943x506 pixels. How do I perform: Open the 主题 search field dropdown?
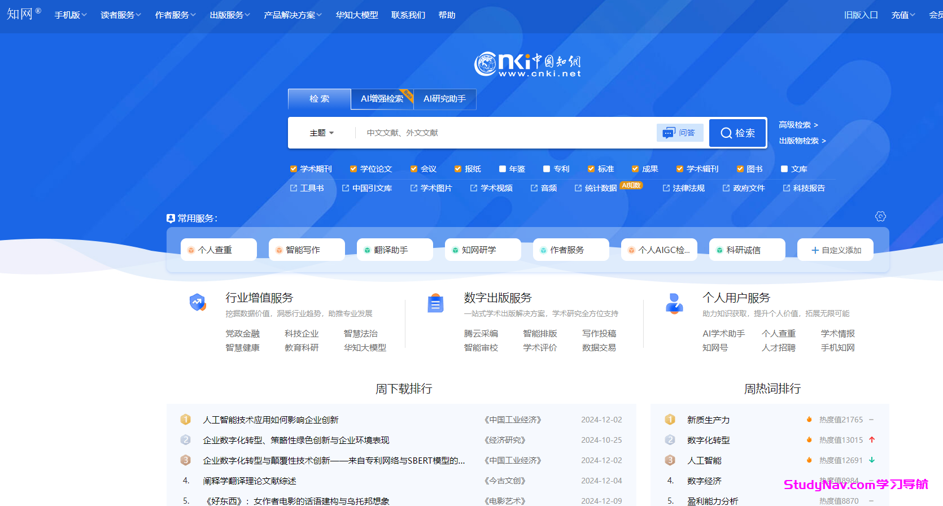coord(322,133)
